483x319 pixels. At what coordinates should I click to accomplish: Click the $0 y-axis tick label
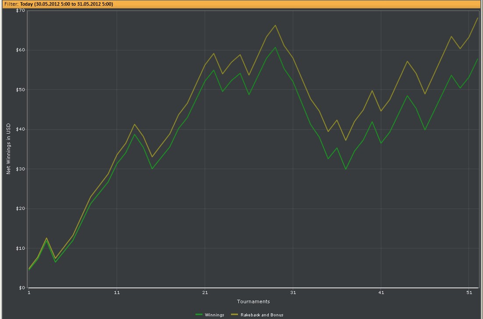[21, 287]
